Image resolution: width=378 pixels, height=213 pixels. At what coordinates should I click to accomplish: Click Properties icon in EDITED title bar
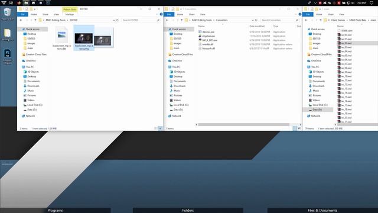[x=27, y=9]
